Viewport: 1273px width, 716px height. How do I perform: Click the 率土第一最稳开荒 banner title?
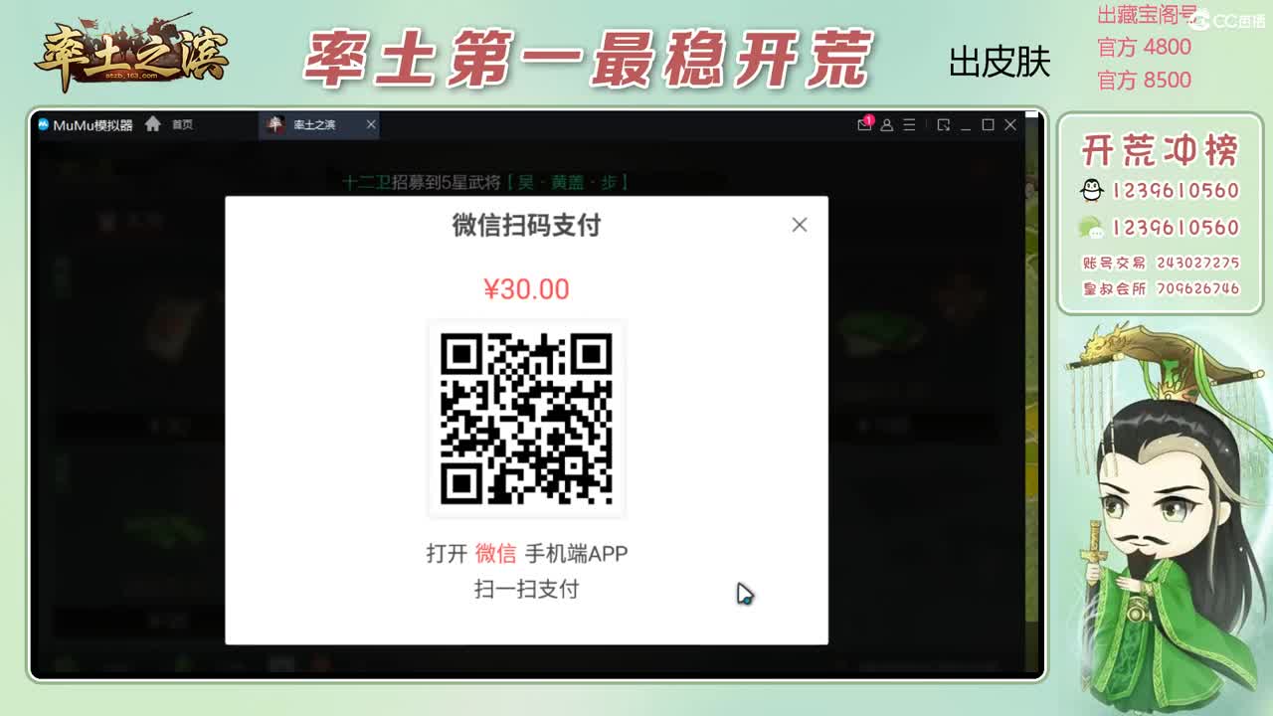tap(587, 58)
